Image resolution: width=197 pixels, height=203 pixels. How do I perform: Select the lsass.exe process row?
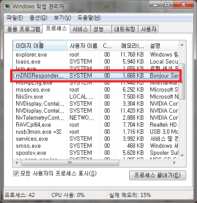[96, 62]
